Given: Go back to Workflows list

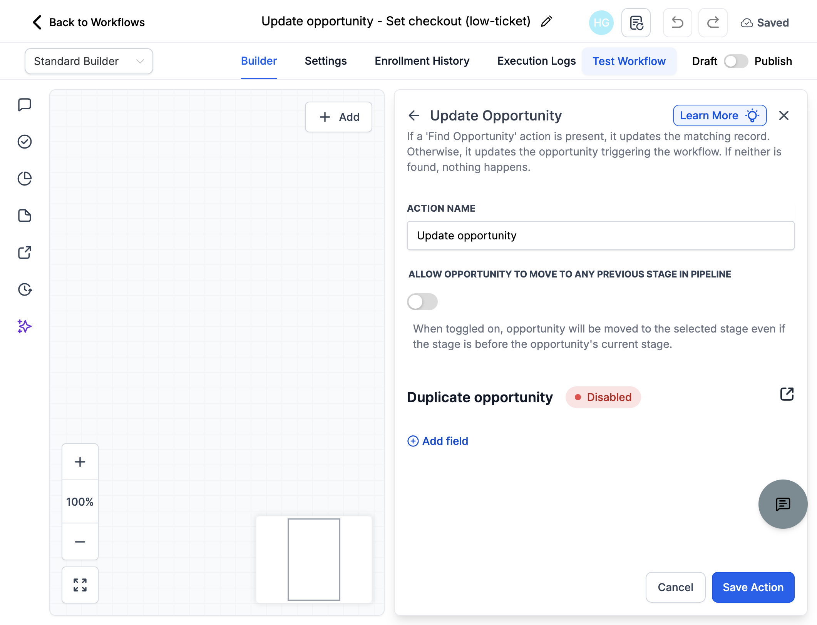Looking at the screenshot, I should pyautogui.click(x=88, y=22).
